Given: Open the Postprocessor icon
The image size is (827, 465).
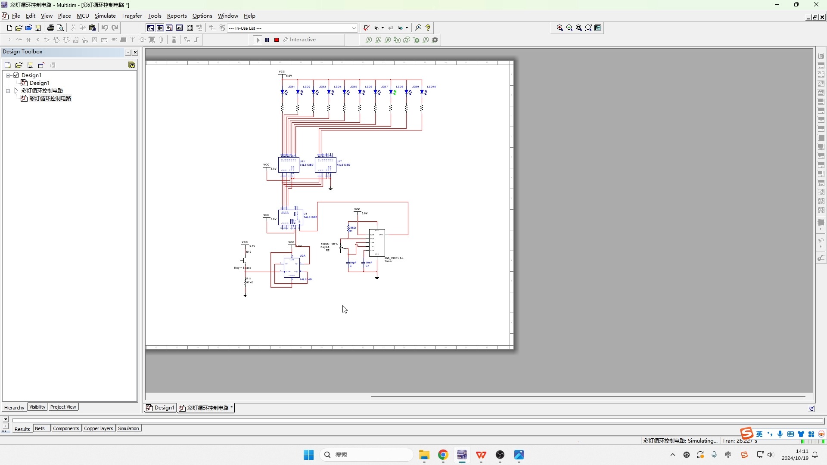Looking at the screenshot, I should coord(190,28).
